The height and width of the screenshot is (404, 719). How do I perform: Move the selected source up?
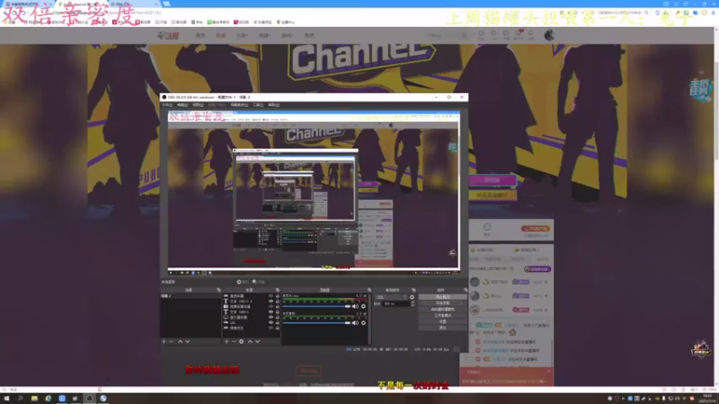pos(250,342)
